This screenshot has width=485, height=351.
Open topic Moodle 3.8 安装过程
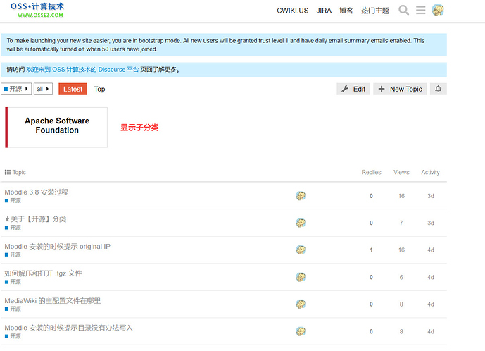point(37,192)
